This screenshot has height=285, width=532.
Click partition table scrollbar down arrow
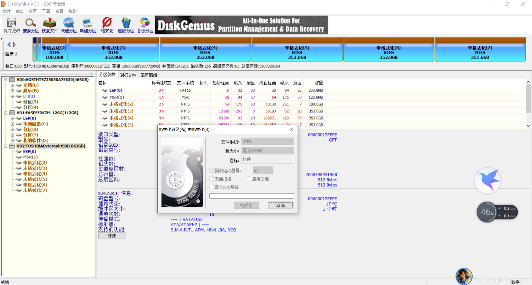pos(528,126)
